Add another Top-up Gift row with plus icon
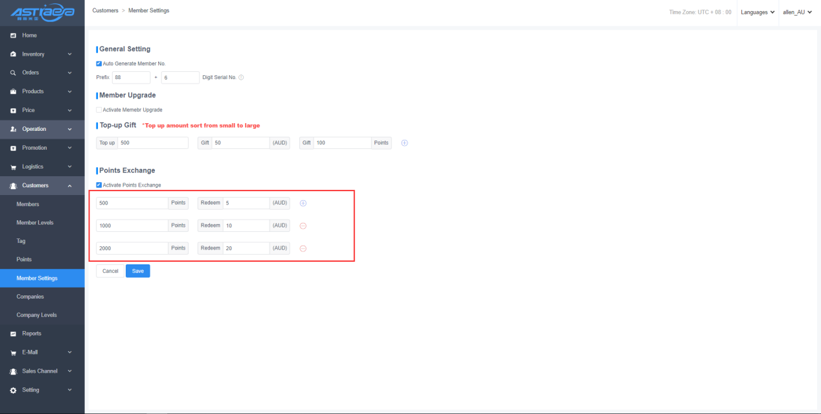This screenshot has height=414, width=821. click(404, 143)
